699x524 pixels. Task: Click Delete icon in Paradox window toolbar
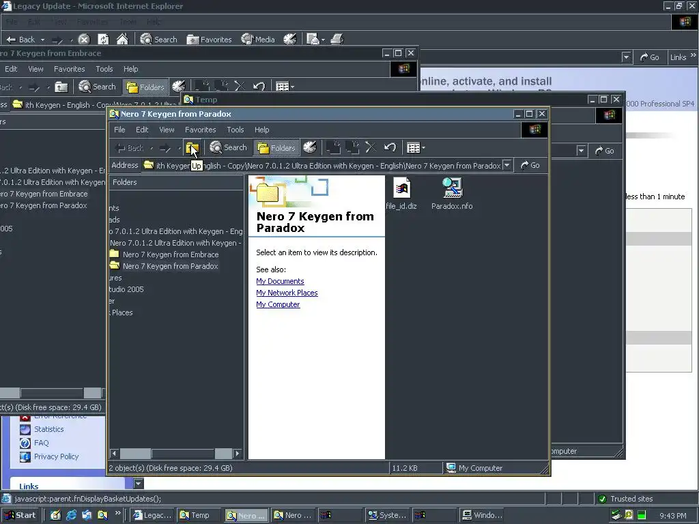coord(371,147)
